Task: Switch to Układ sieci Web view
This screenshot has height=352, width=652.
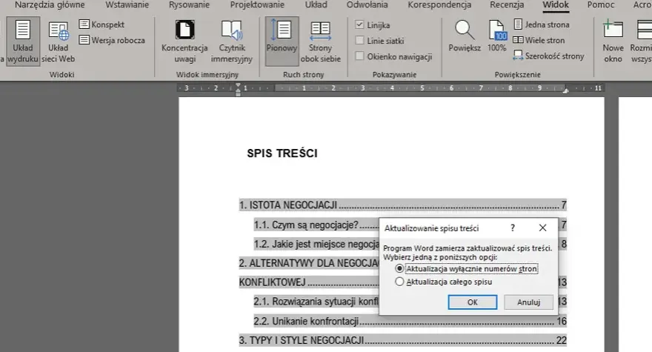Action: coord(59,41)
